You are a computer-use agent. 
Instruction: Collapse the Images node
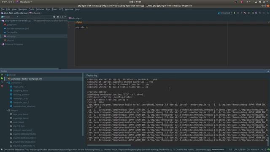tap(7, 110)
